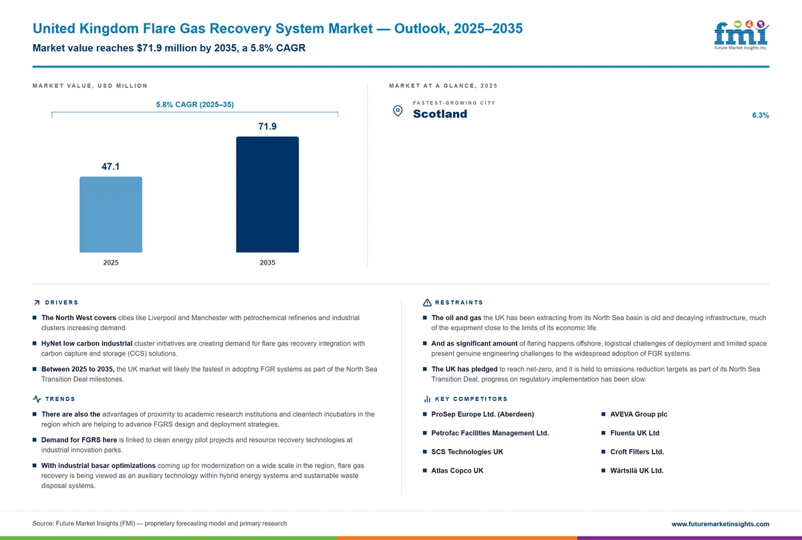The height and width of the screenshot is (540, 802).
Task: Click the dark blue 2035 bar
Action: pyautogui.click(x=267, y=194)
